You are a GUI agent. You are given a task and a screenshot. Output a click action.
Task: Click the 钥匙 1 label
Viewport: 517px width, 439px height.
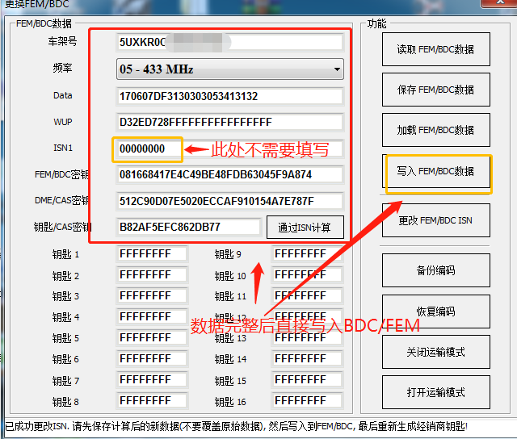[65, 254]
